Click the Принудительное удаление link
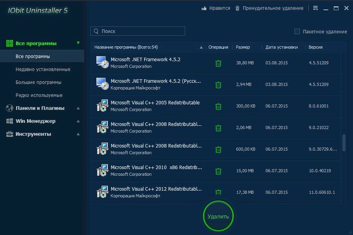Screen dimensions: 353x235 273,8
